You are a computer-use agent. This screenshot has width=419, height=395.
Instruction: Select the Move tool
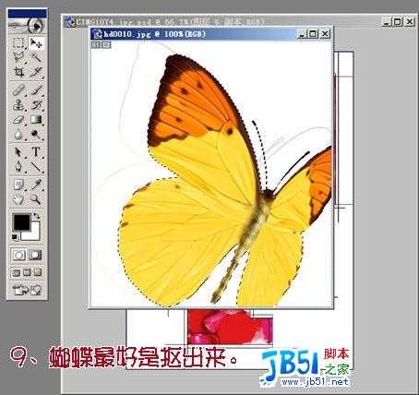pos(36,42)
